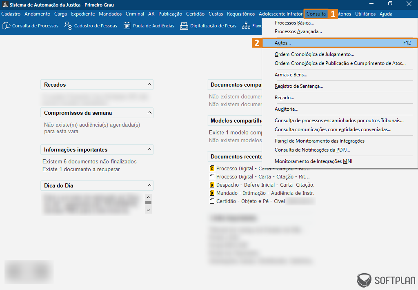Click the Consulta menu
The width and height of the screenshot is (418, 290).
[316, 14]
